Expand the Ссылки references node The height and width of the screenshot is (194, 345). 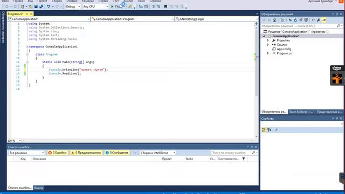pos(268,45)
